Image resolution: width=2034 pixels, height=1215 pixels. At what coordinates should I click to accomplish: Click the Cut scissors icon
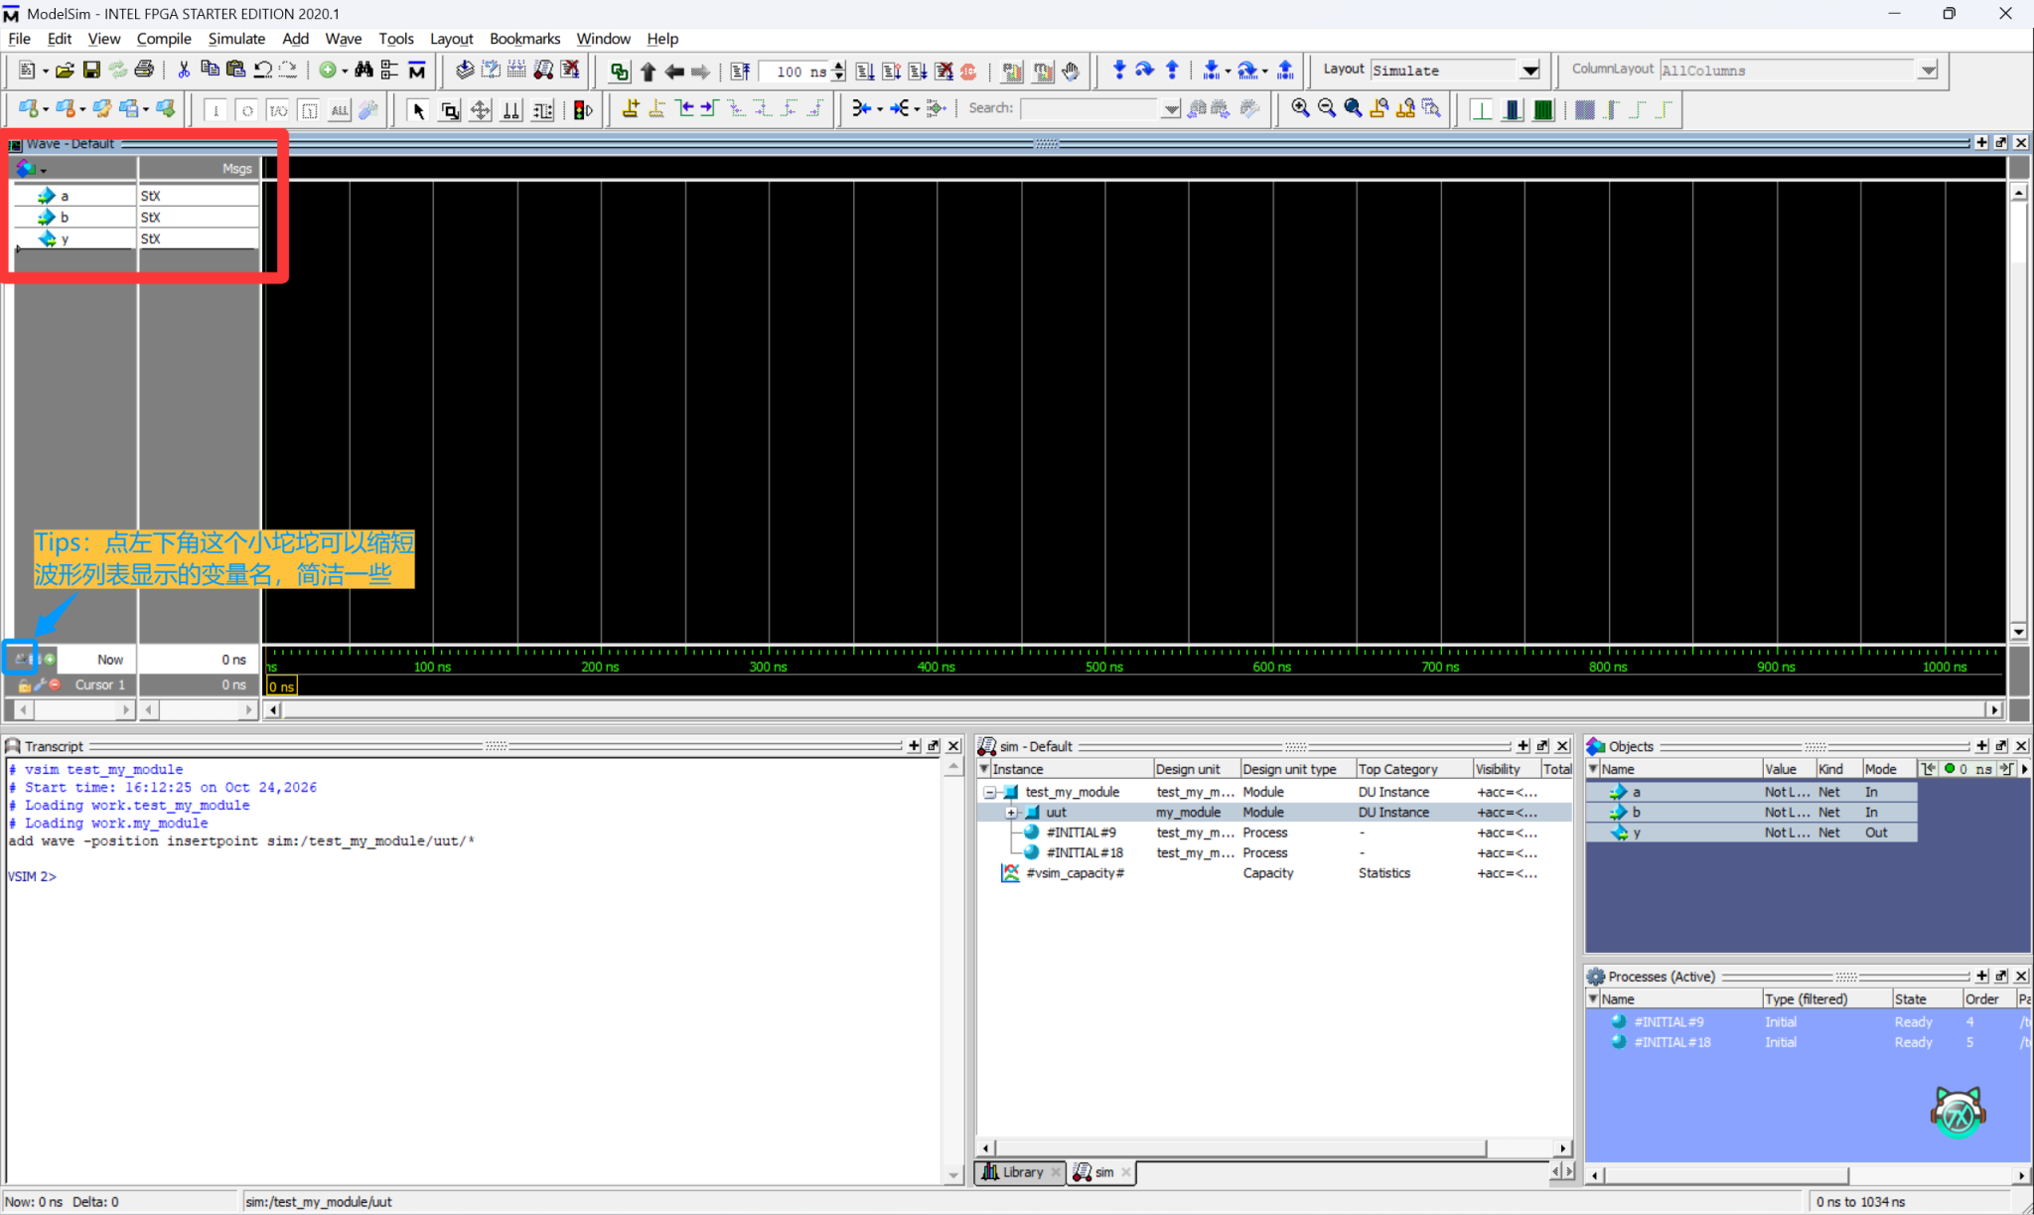click(x=184, y=71)
